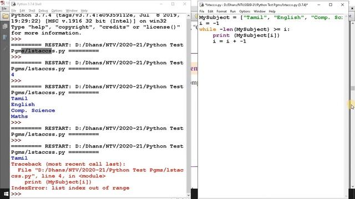Click folder icon in background application
The width and height of the screenshot is (355, 199).
[5, 16]
